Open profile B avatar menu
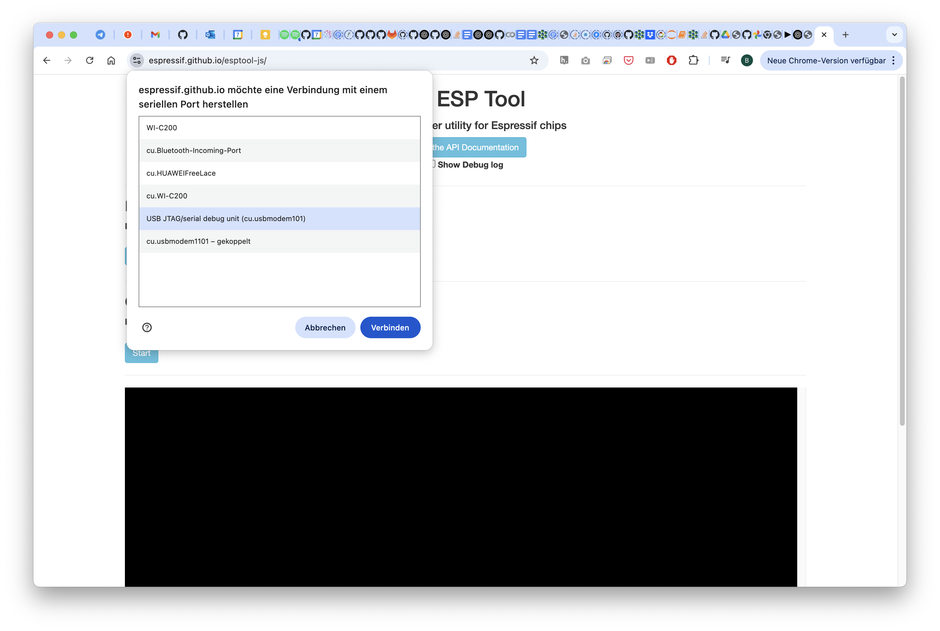The height and width of the screenshot is (631, 940). point(746,60)
